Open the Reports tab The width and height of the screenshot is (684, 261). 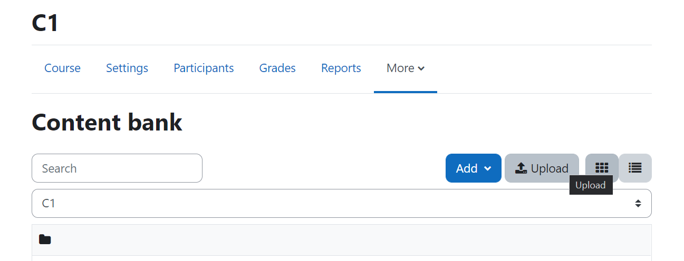click(341, 68)
